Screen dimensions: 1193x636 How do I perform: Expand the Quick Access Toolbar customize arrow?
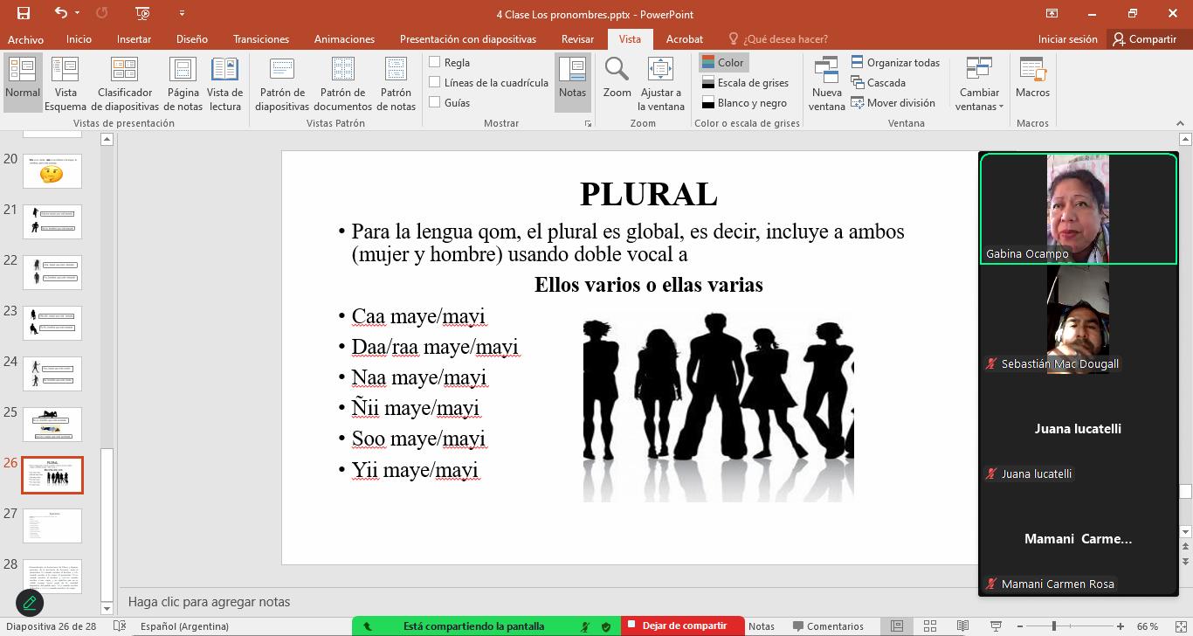click(182, 13)
